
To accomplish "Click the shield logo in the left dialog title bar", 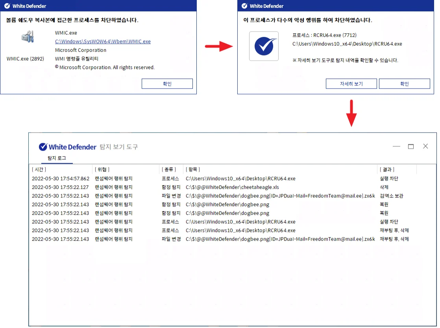I will coord(7,6).
